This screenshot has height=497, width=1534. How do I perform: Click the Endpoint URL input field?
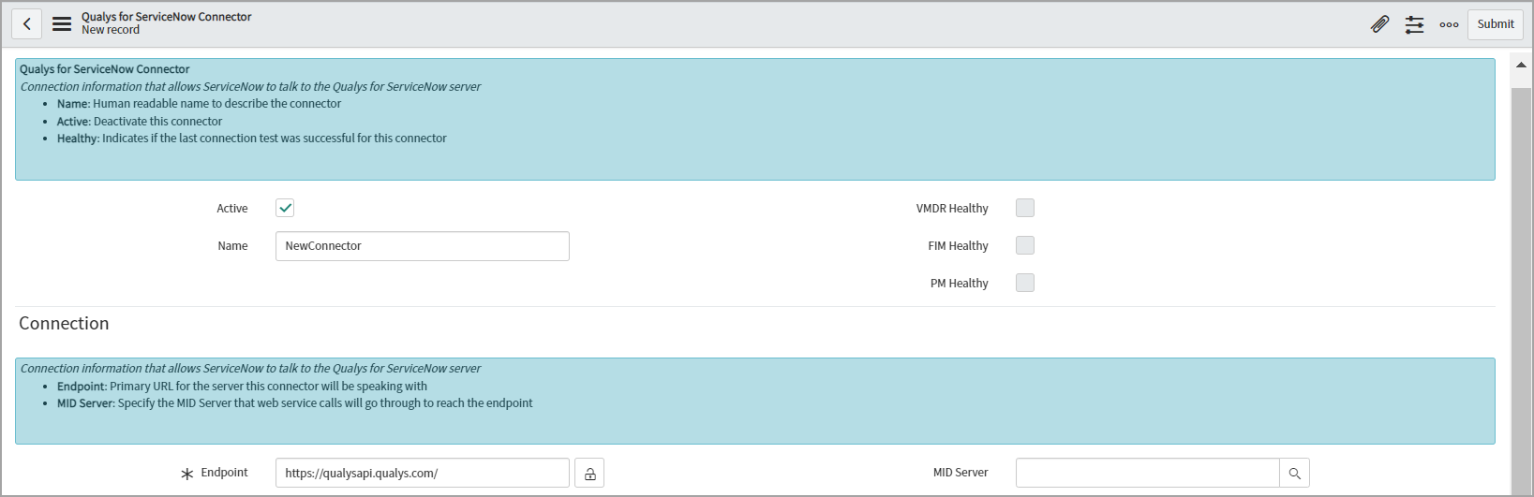423,473
